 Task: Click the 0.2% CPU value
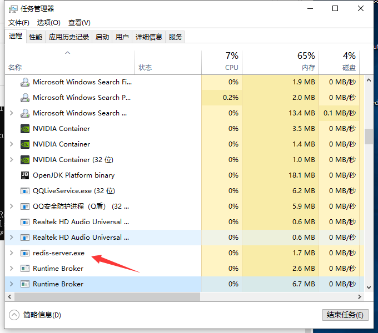pyautogui.click(x=231, y=98)
